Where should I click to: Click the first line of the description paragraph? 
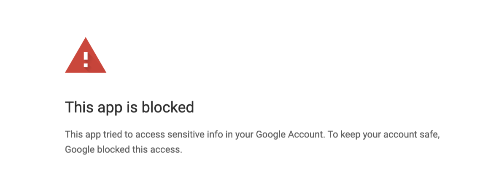tap(252, 136)
